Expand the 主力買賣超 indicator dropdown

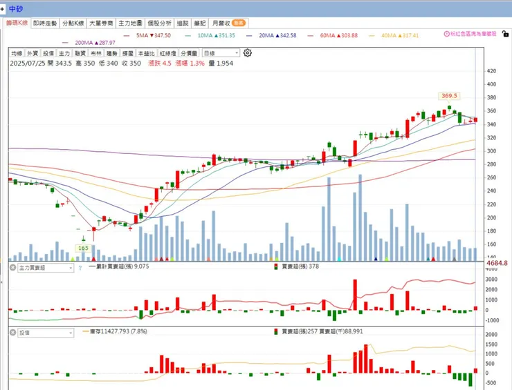(46, 268)
